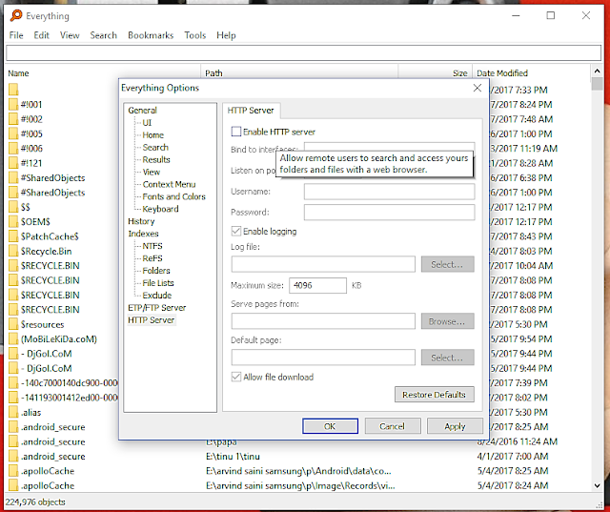Open the Tools menu
The image size is (610, 512).
[x=194, y=35]
